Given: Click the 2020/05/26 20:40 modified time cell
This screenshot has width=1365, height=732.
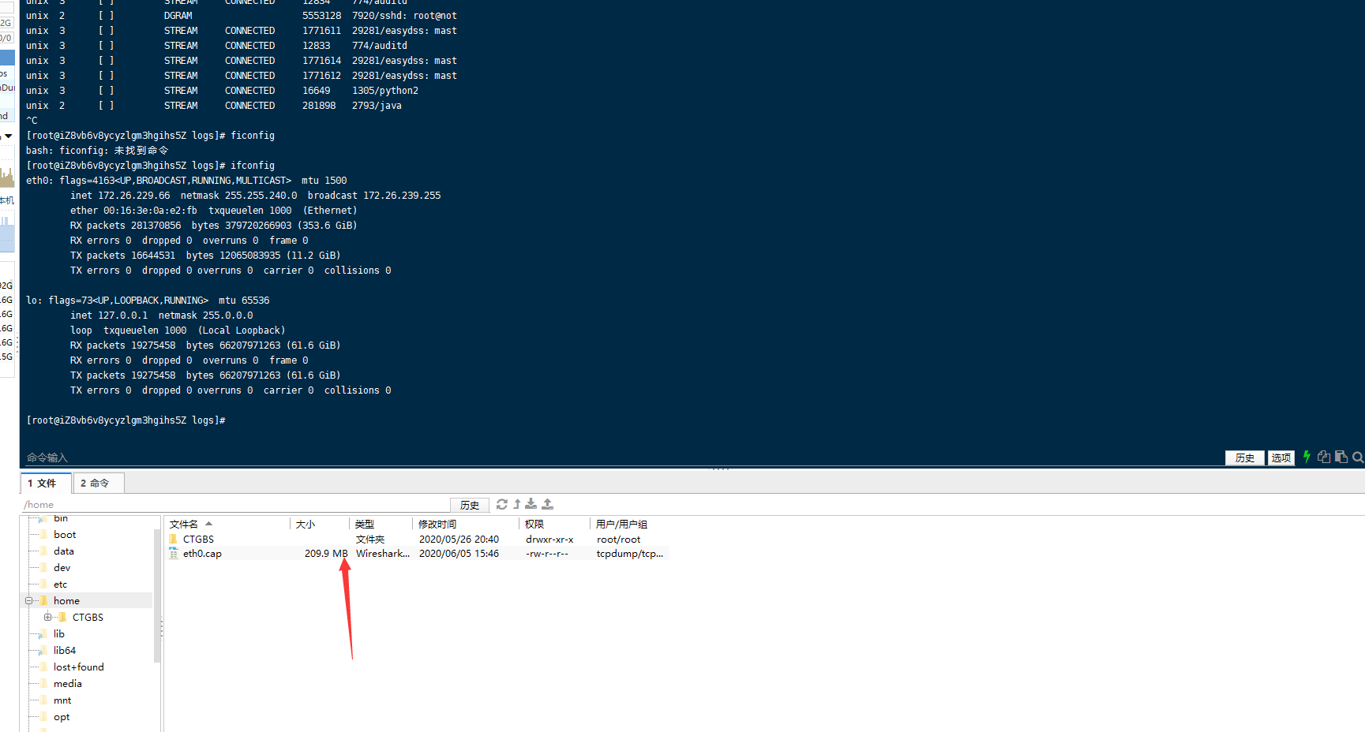Looking at the screenshot, I should [x=459, y=540].
